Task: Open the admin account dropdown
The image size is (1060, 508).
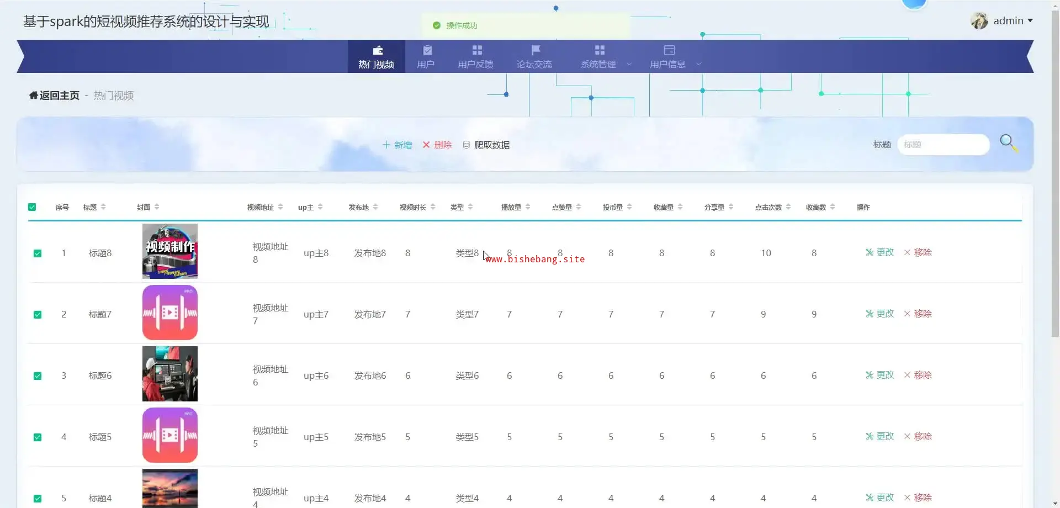Action: pos(1013,21)
